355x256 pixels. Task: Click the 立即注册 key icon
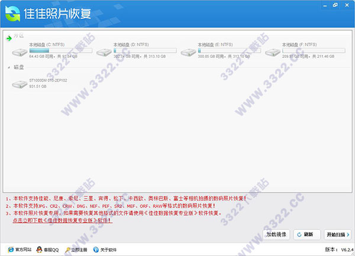click(x=67, y=250)
